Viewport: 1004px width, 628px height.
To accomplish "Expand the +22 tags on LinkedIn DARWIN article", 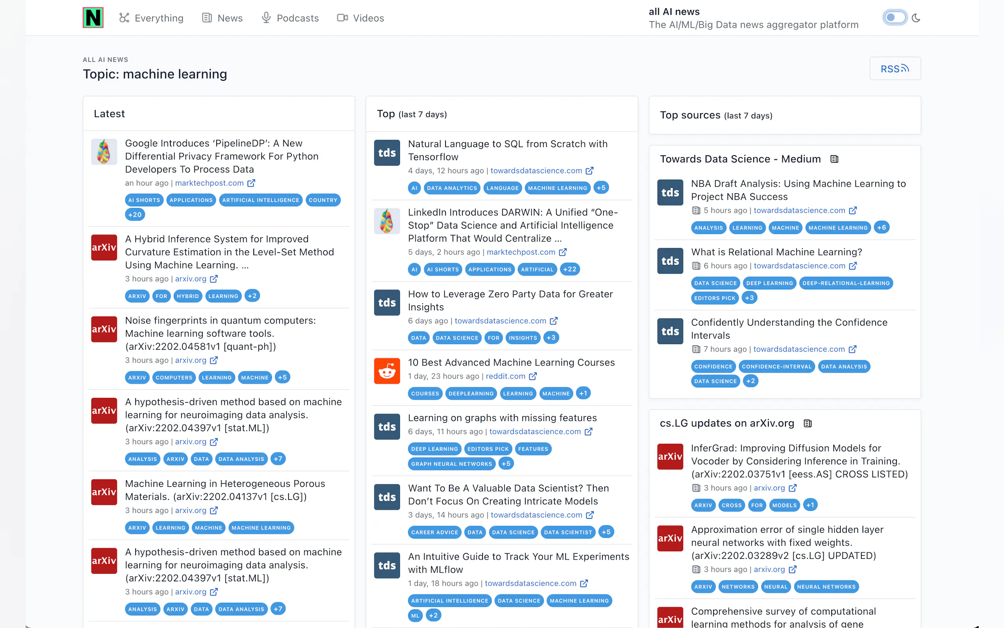I will 570,269.
